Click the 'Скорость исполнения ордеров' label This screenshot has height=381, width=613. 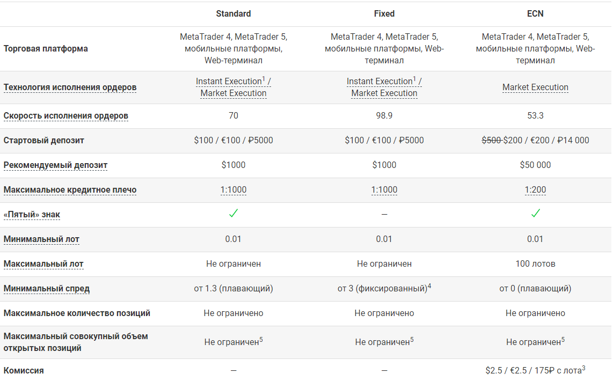pyautogui.click(x=65, y=116)
